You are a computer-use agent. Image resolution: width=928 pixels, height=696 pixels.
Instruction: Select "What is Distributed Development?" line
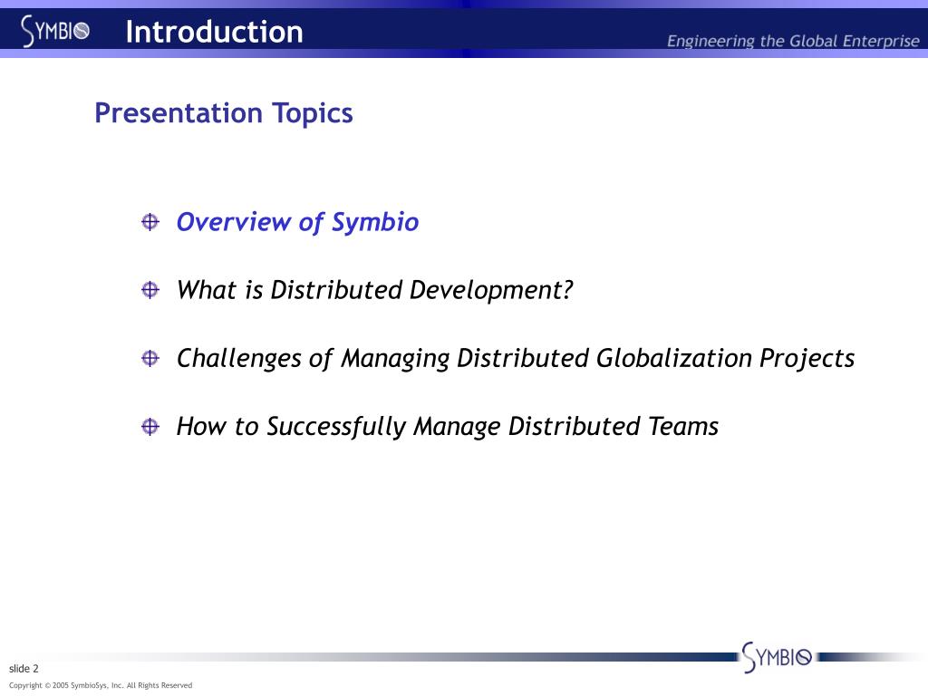click(x=374, y=291)
